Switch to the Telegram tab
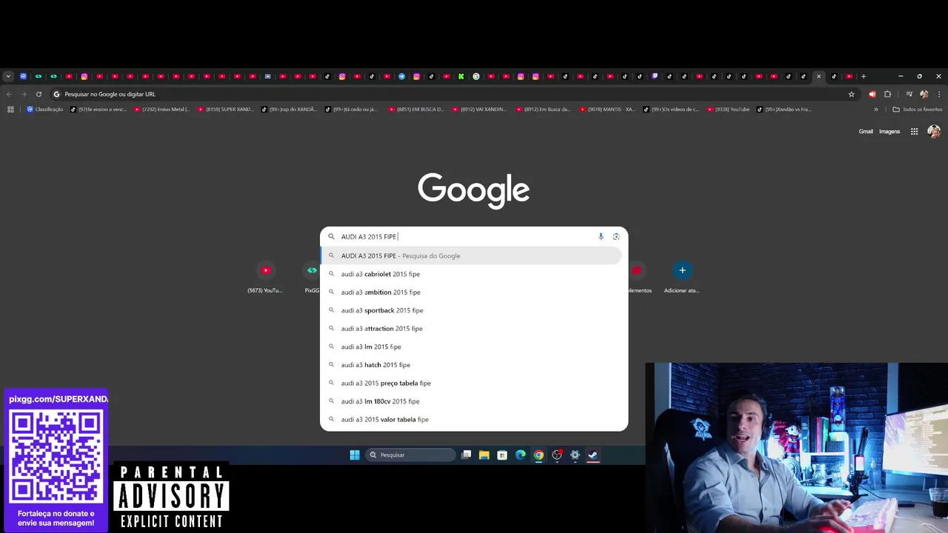Image resolution: width=948 pixels, height=533 pixels. coord(401,76)
